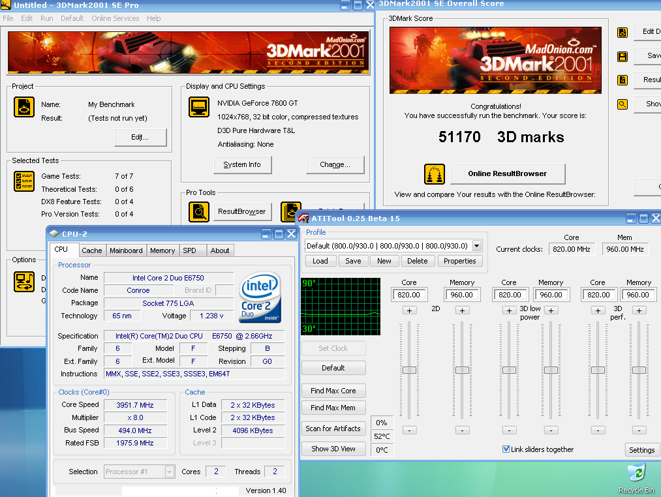Click the 52°C temperature readout

[x=382, y=436]
